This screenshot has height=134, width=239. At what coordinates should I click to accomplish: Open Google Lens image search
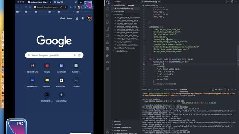coord(80,55)
